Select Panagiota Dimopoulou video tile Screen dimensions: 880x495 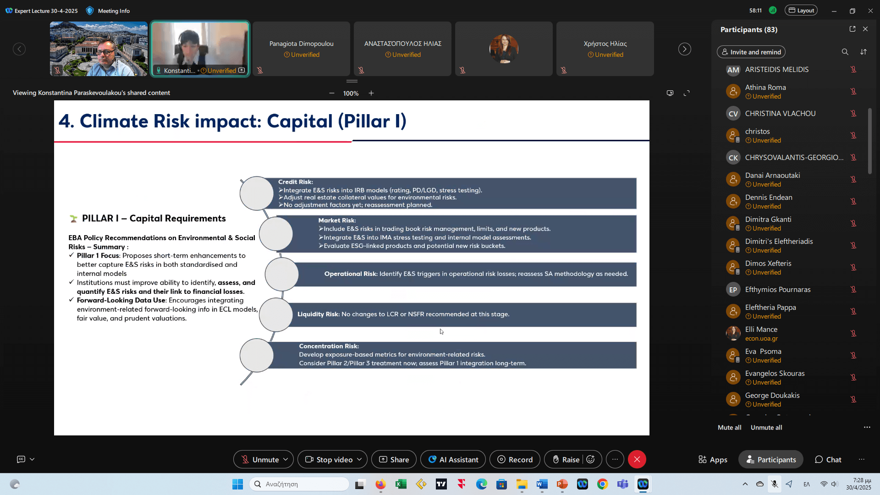tap(302, 49)
